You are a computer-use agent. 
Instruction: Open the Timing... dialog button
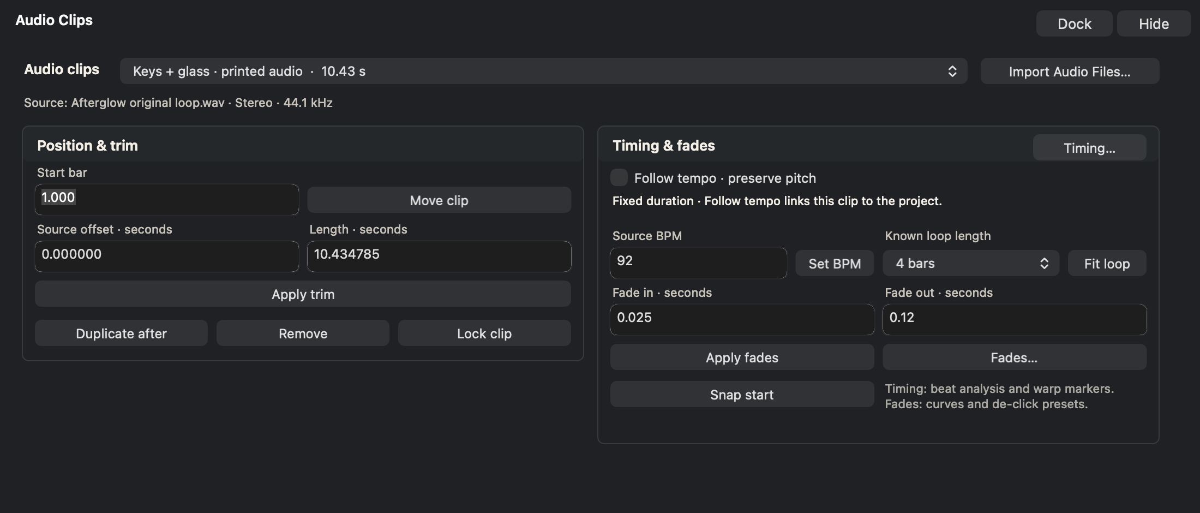(x=1089, y=147)
